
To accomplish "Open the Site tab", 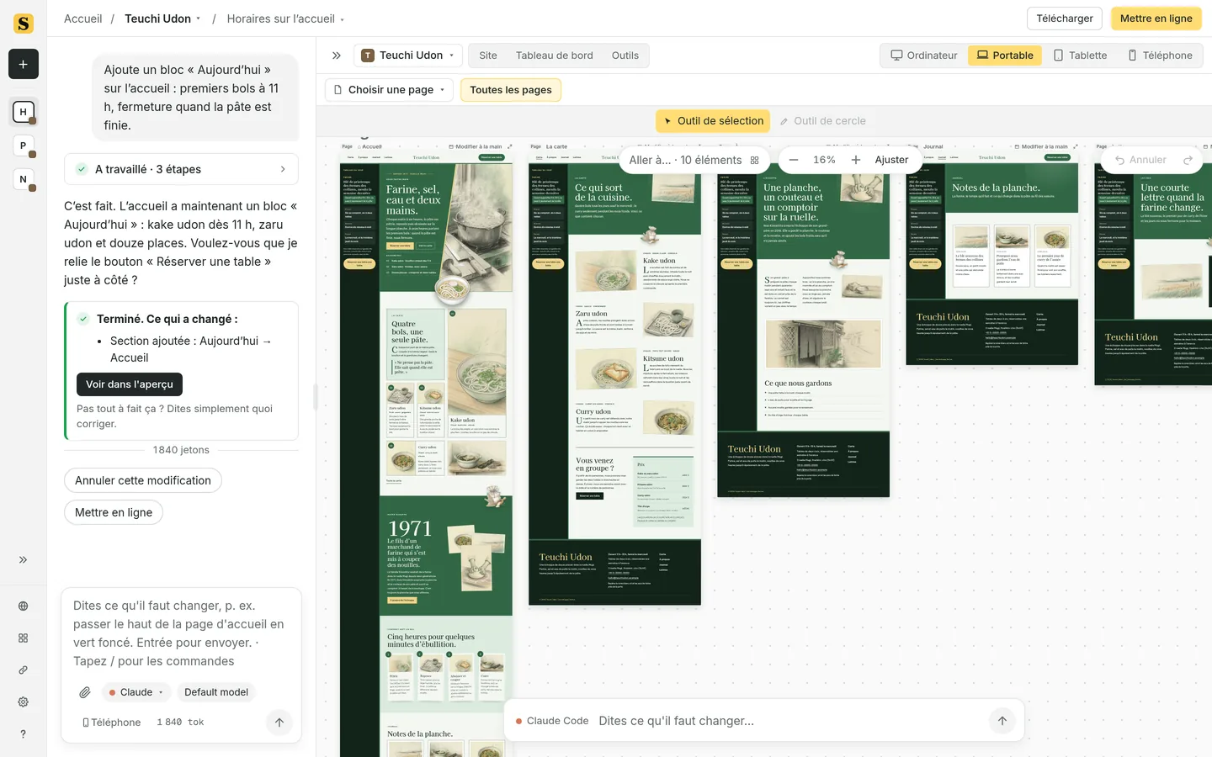I will pos(488,56).
